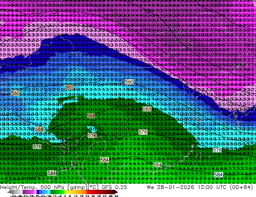The height and width of the screenshot is (197, 256).
Task: Click the "54" legend value at scale end
Action: pos(116,196)
